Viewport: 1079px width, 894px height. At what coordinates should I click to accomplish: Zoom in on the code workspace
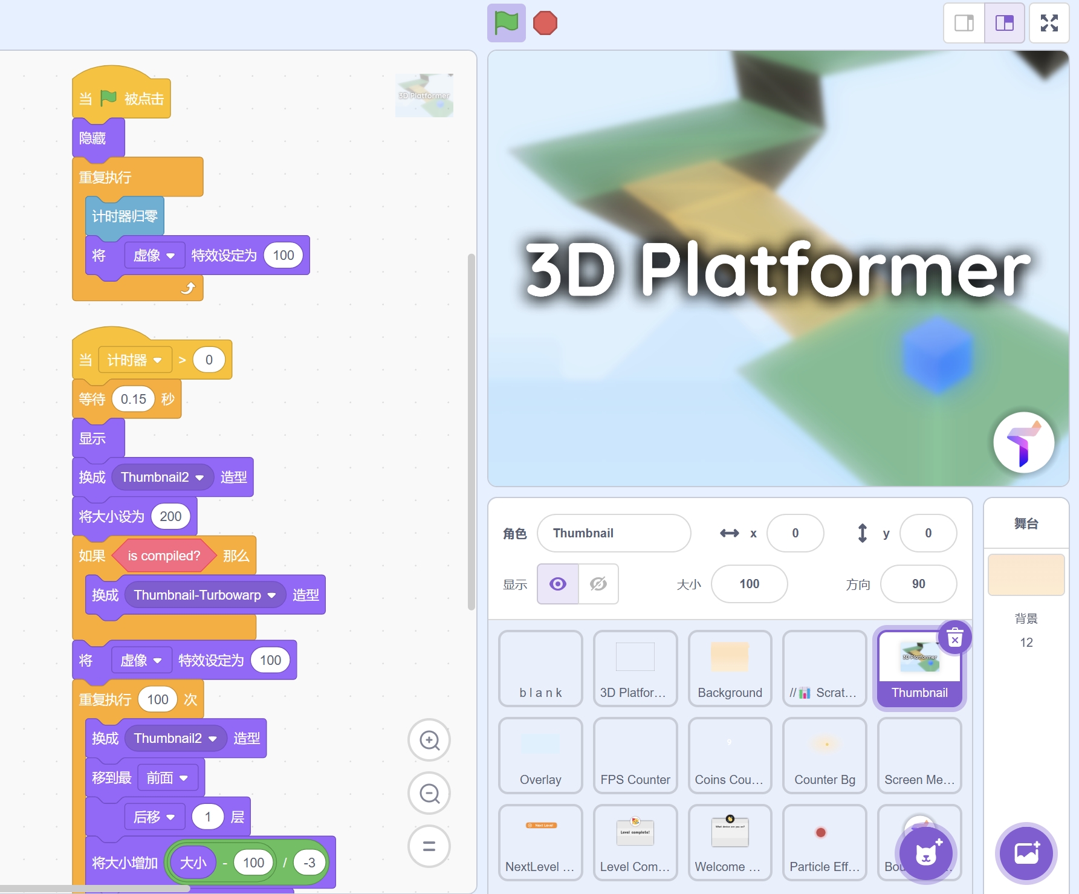(429, 740)
